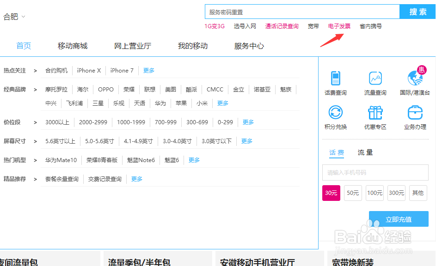
Task: Expand the 合肥 city selector
Action: point(14,16)
